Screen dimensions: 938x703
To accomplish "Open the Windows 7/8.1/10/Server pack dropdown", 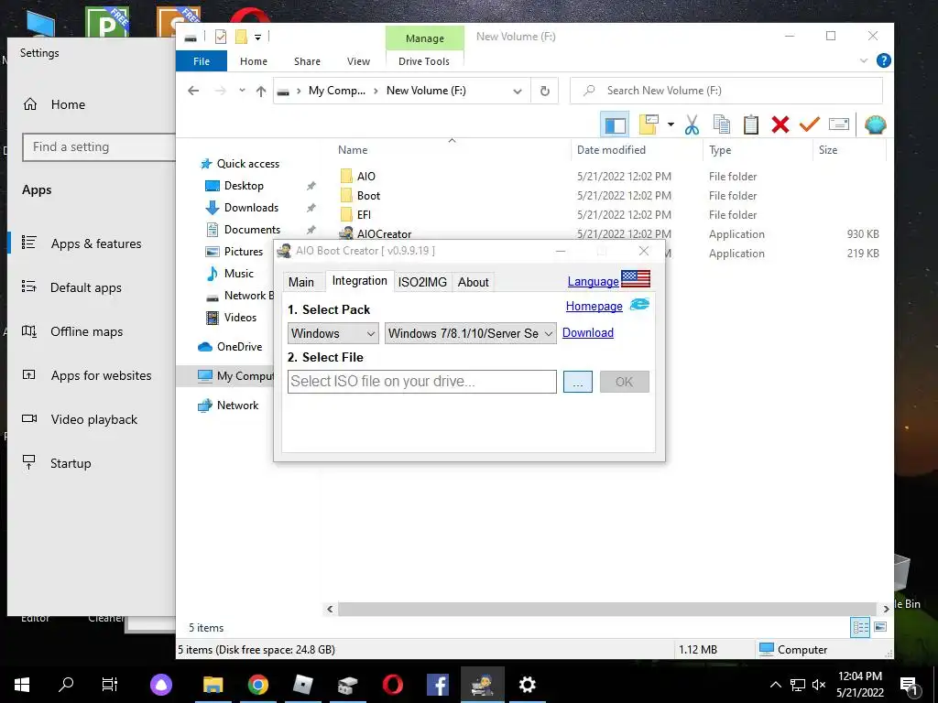I will (470, 333).
